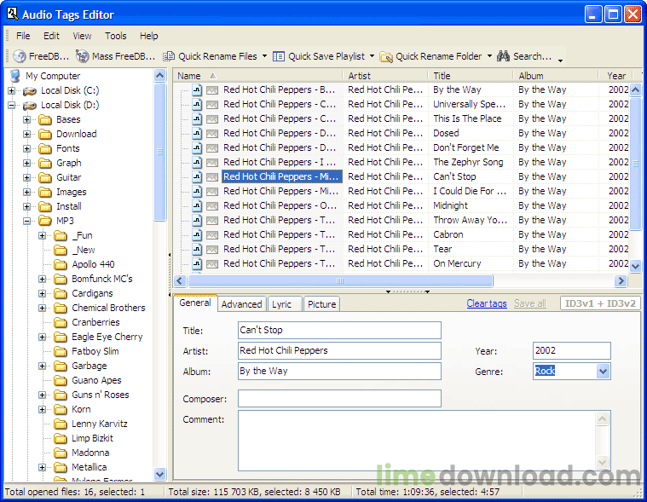The image size is (647, 502).
Task: Click the audio file icon for the On Mercury row
Action: (197, 263)
